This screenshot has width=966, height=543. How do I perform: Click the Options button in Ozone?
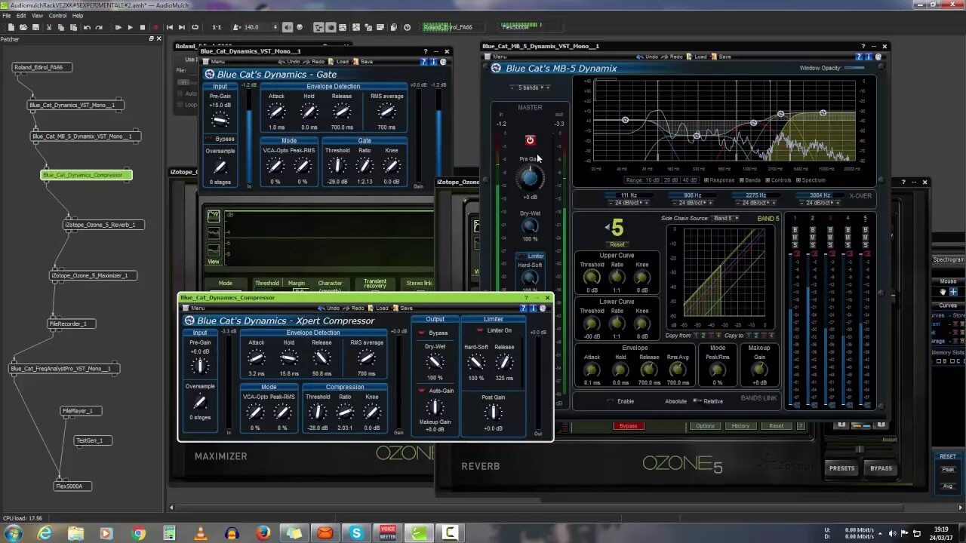[705, 426]
